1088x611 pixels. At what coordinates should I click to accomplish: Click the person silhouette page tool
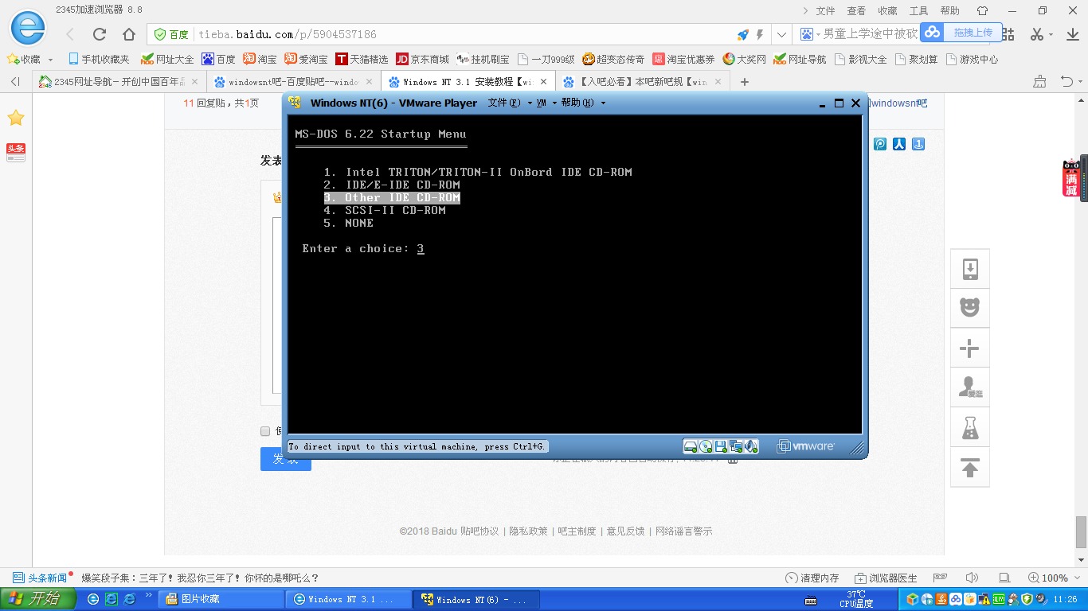[970, 387]
